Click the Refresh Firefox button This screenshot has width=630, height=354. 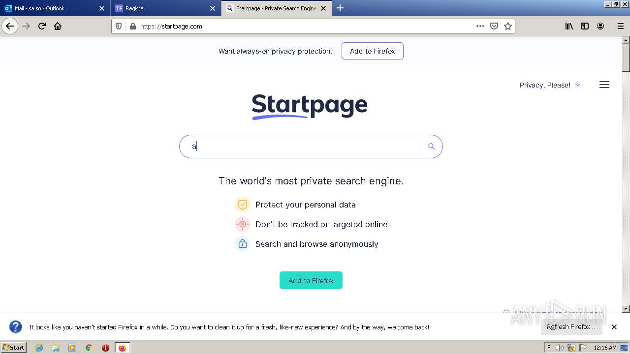click(x=571, y=327)
